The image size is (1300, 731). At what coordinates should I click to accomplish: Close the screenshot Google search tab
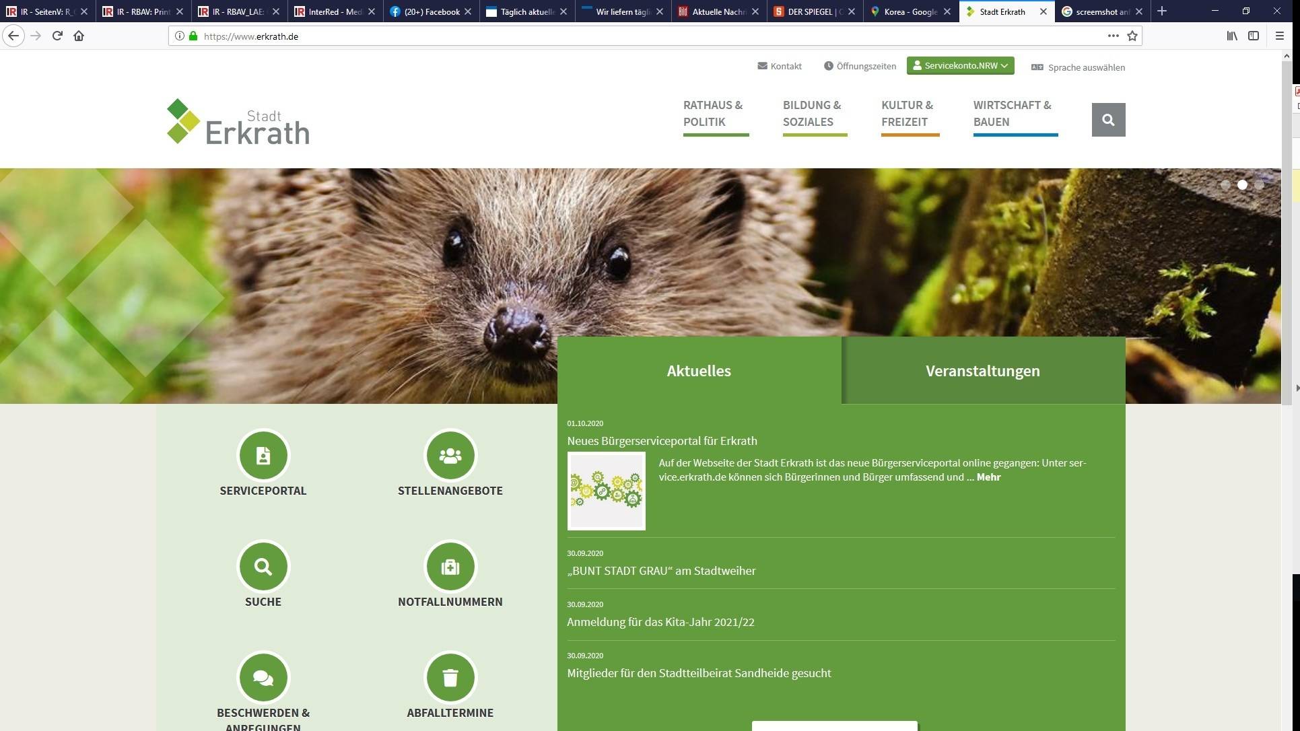pos(1139,11)
